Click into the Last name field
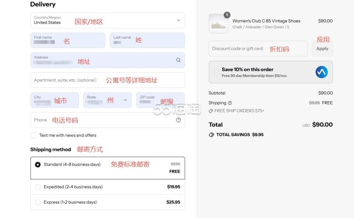This screenshot has width=354, height=218. coord(147,40)
